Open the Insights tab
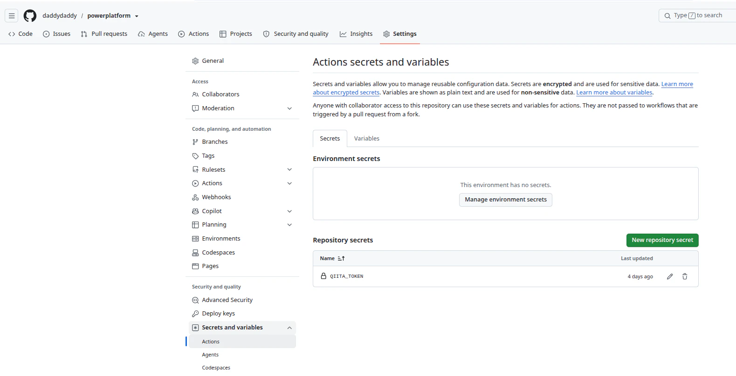The height and width of the screenshot is (376, 736). [356, 34]
